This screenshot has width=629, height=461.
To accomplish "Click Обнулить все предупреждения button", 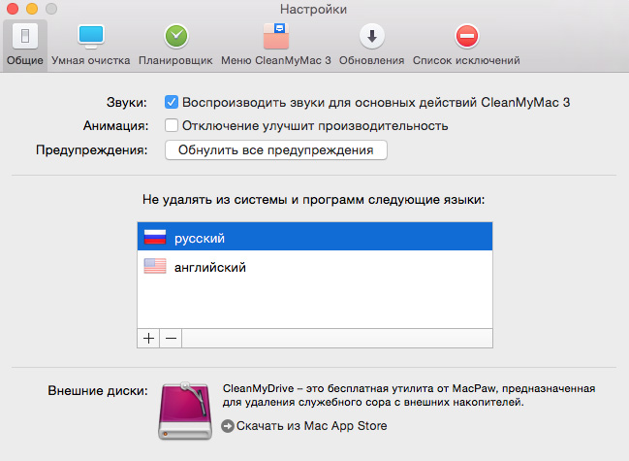I will 276,149.
